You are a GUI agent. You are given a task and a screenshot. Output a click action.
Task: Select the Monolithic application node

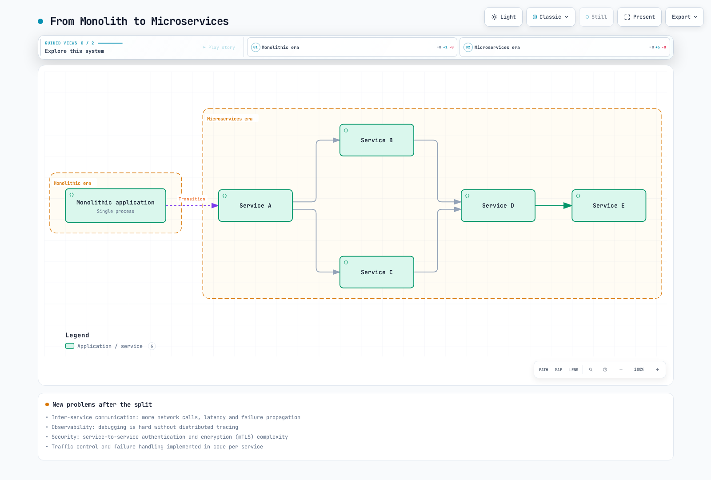(116, 205)
